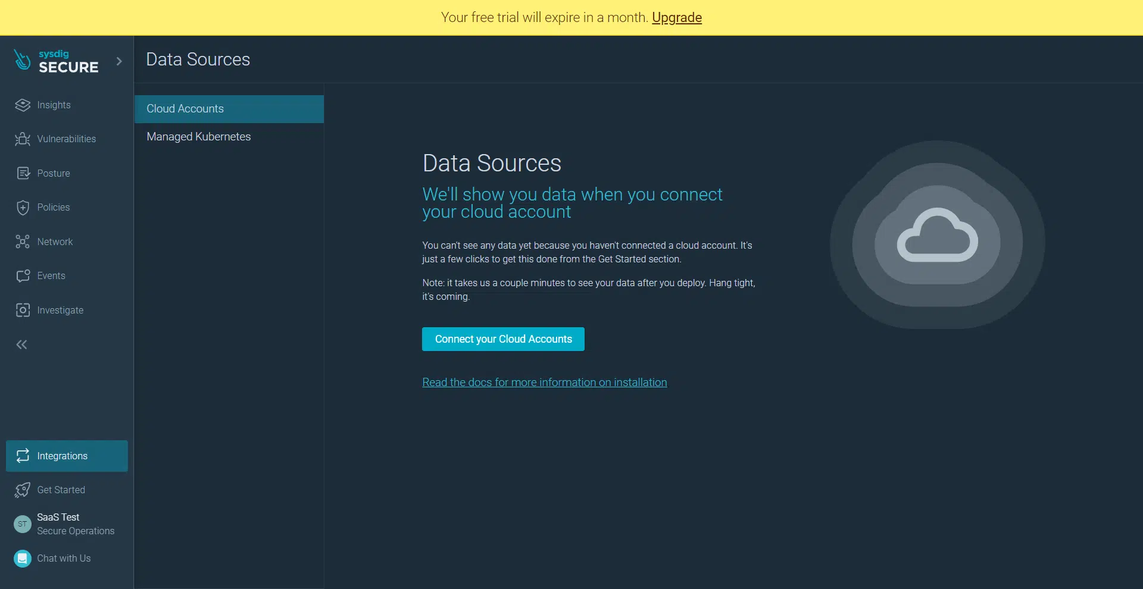
Task: Open the Chat with Us bubble icon
Action: 23,559
